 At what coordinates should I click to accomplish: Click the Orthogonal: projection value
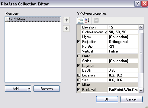(x=123, y=42)
